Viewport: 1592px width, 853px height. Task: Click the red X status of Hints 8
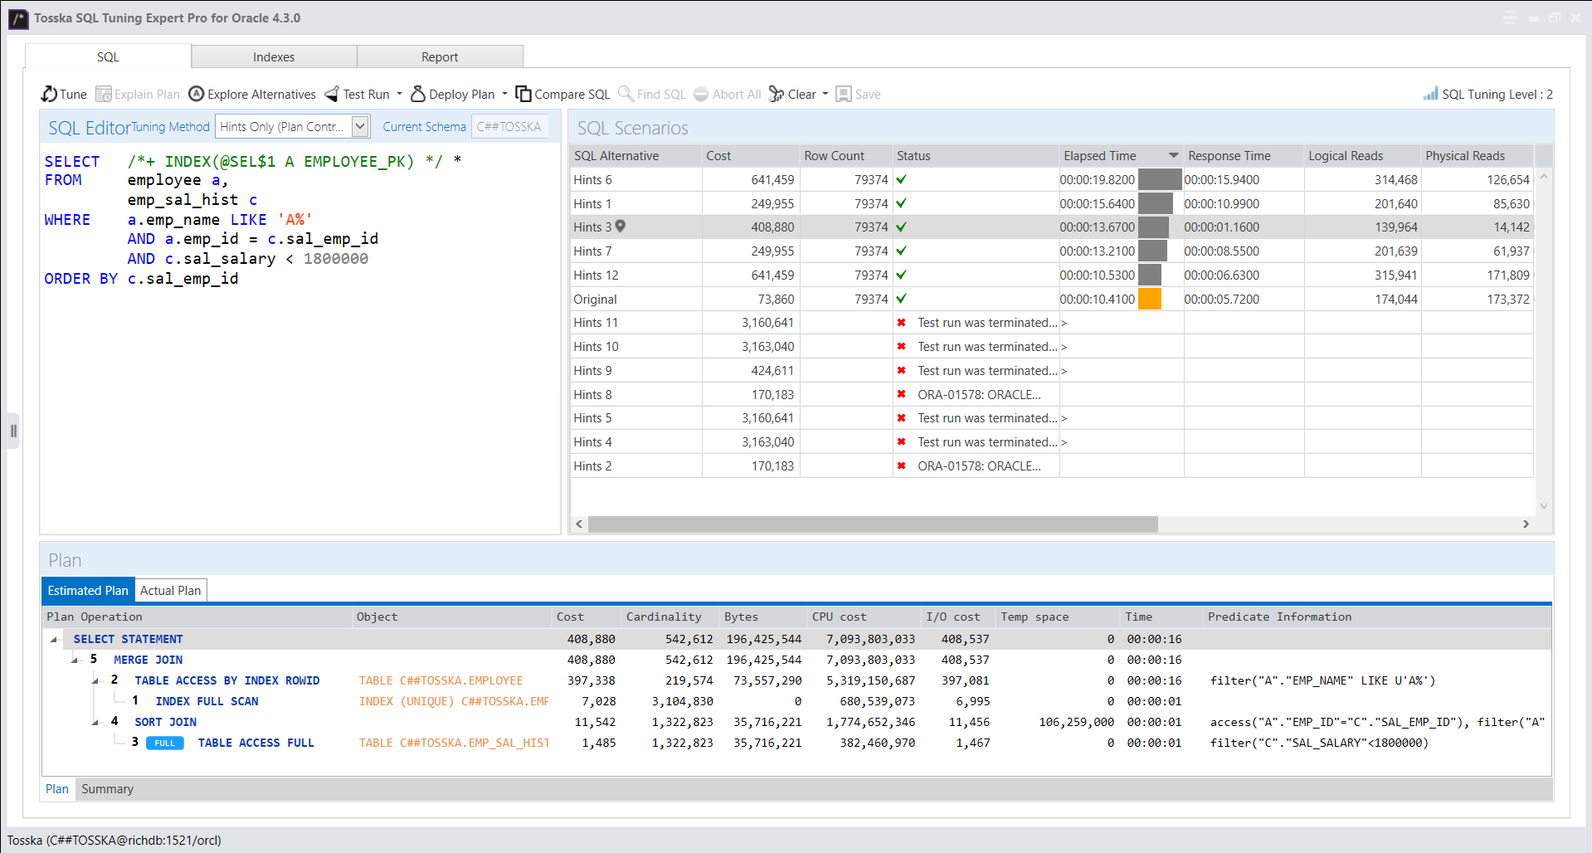(902, 394)
